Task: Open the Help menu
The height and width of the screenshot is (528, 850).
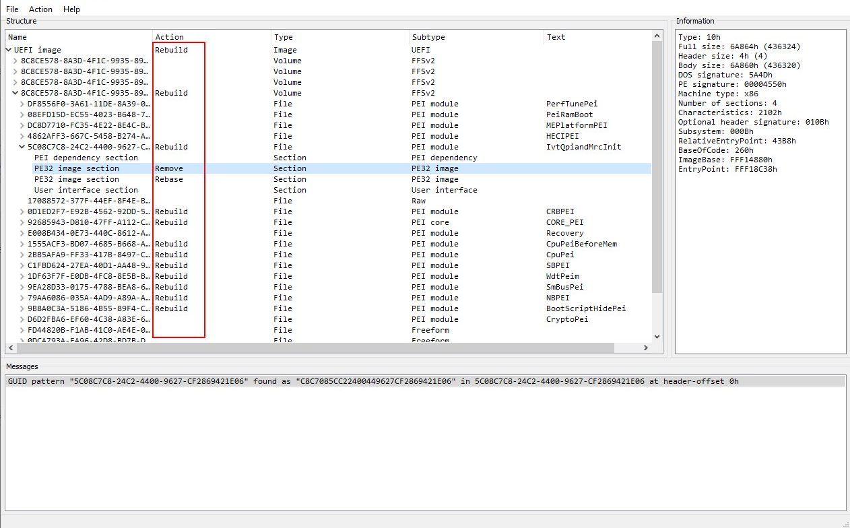Action: [x=71, y=9]
